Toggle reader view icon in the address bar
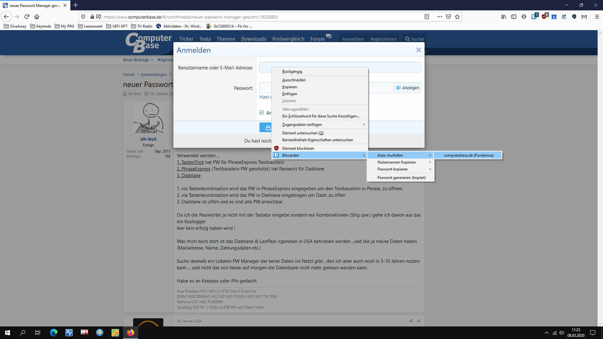Screen dimensions: 603x339 point(426,17)
